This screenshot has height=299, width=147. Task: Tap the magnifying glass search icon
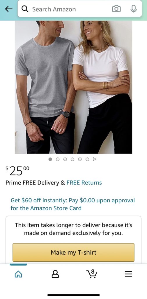tap(25, 9)
